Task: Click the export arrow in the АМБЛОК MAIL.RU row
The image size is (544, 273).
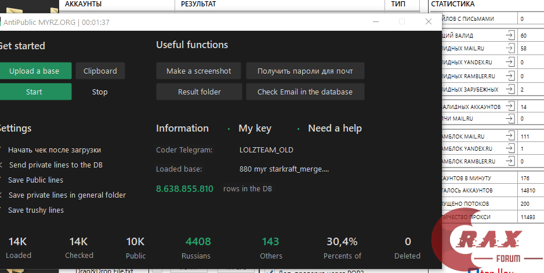Action: 509,136
